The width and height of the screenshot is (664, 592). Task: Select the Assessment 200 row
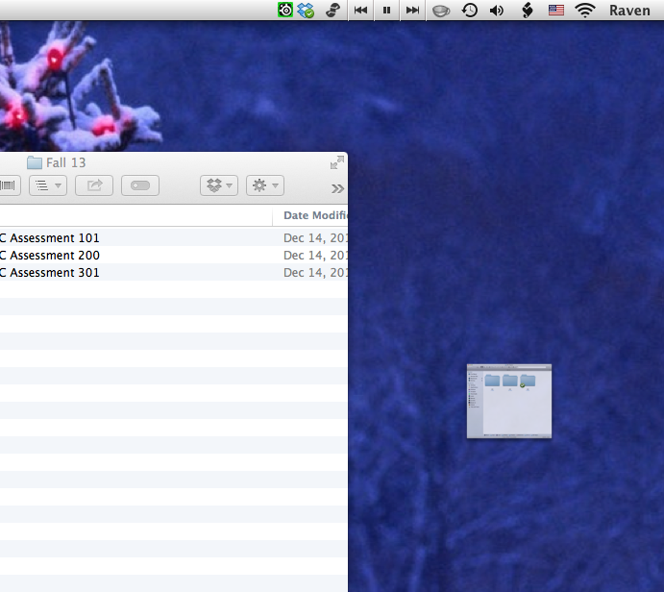click(x=174, y=256)
